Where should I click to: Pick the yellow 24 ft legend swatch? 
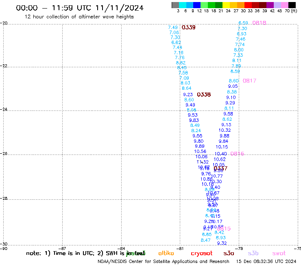pos(226,5)
